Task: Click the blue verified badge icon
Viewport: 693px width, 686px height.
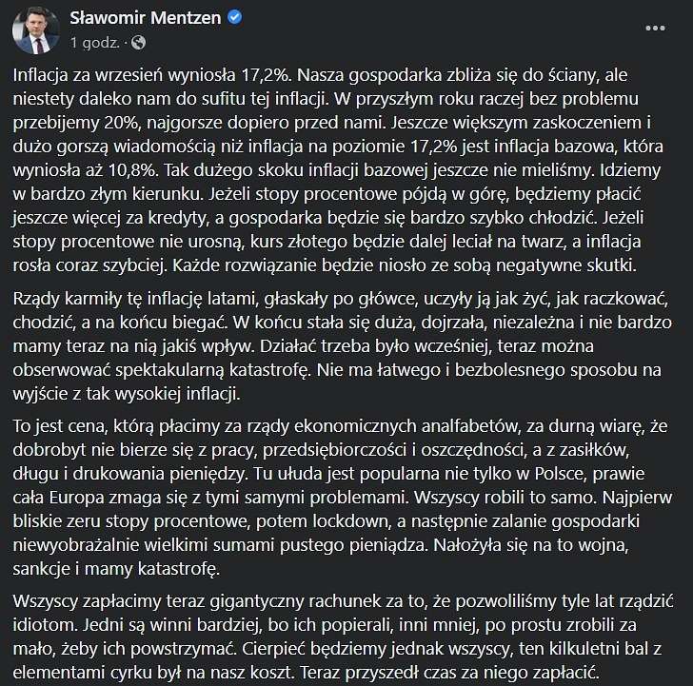Action: (x=235, y=17)
